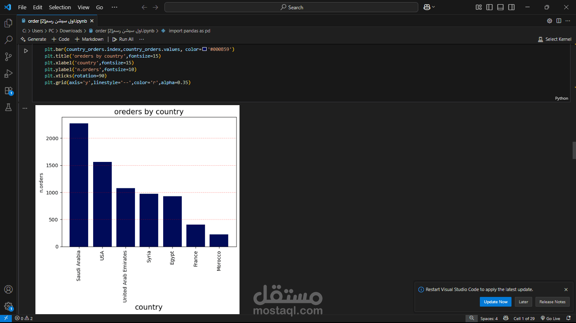576x323 pixels.
Task: Open the Testing flask view
Action: [8, 108]
